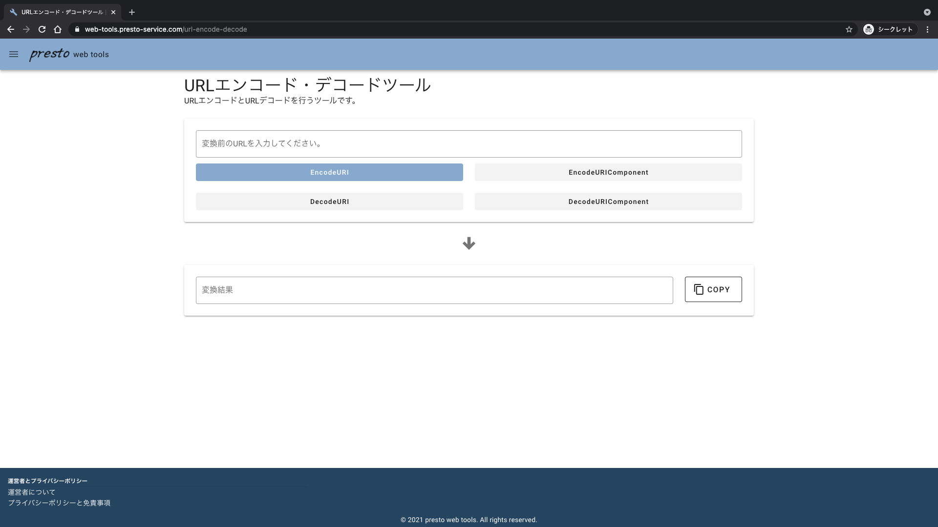Screen dimensions: 938x527
Task: Select the EncodeURI conversion mode
Action: [329, 172]
